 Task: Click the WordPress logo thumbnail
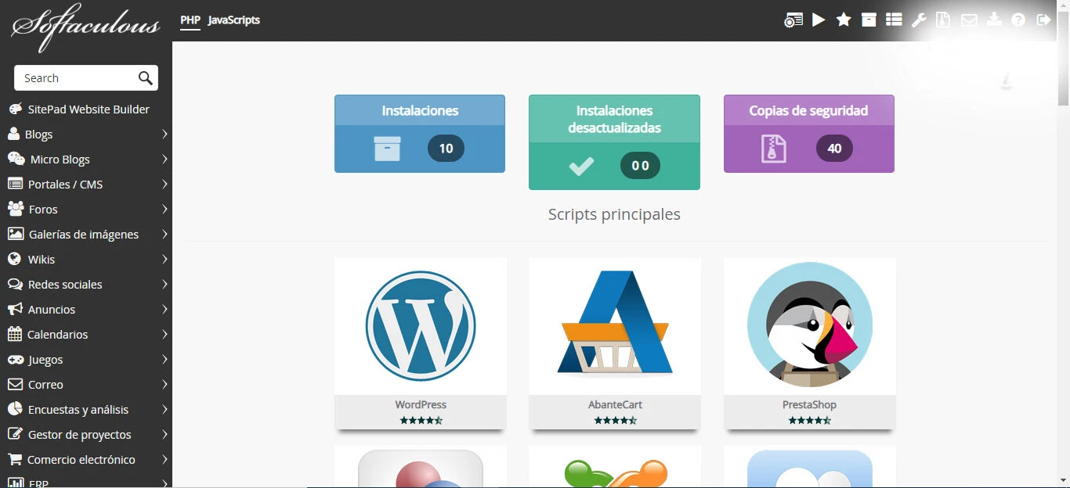421,325
